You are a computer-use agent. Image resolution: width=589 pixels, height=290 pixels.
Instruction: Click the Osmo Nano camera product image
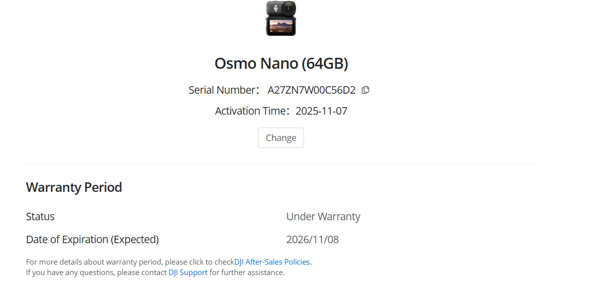tap(281, 18)
